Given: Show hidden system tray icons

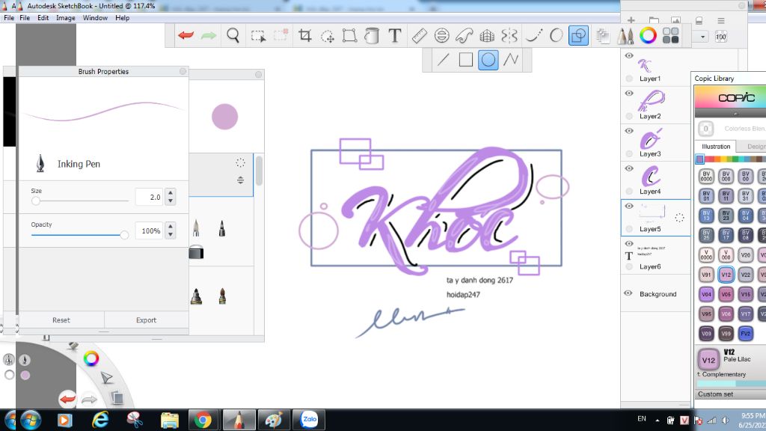Looking at the screenshot, I should pyautogui.click(x=658, y=421).
